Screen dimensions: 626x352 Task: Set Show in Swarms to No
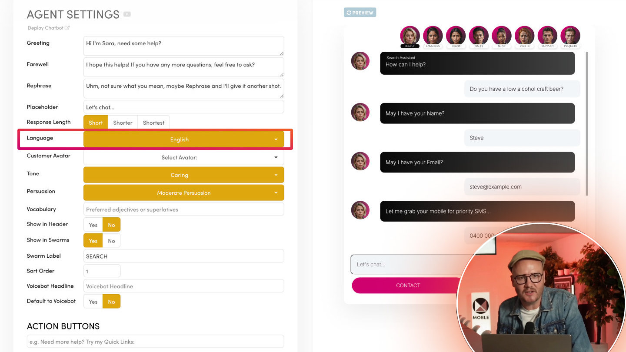(x=111, y=241)
